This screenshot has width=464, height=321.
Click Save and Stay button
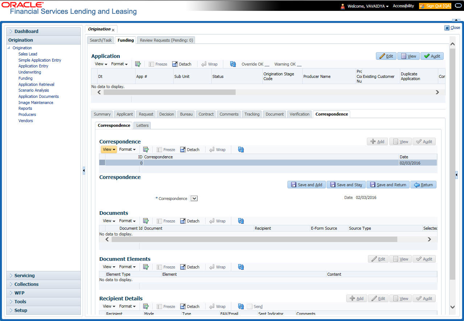coord(346,185)
